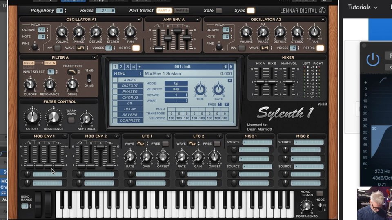392x220 pixels.
Task: Click the LFO 1 Rate knob
Action: pyautogui.click(x=130, y=157)
